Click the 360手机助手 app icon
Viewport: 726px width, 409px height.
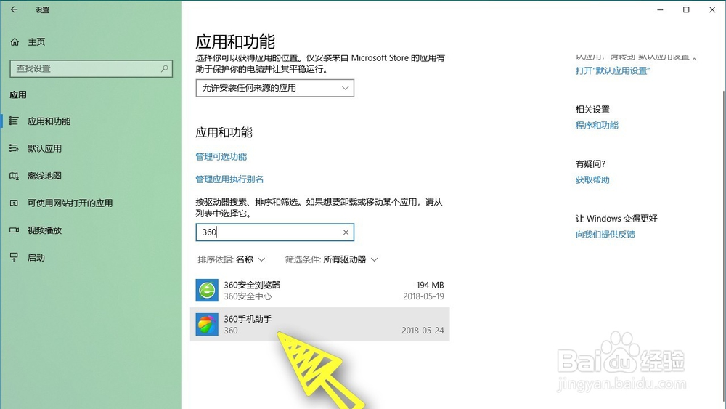[207, 324]
